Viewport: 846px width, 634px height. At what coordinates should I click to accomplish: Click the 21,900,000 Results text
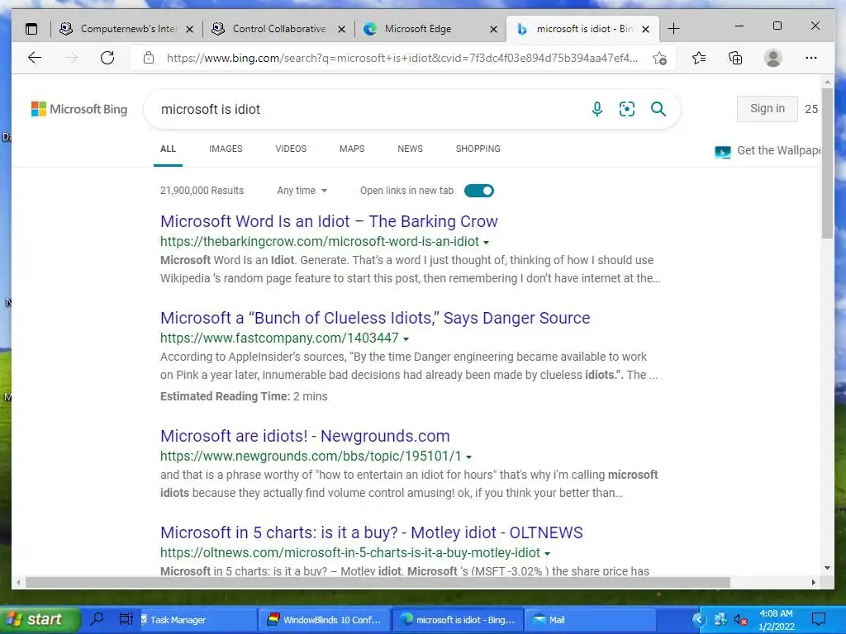point(202,191)
